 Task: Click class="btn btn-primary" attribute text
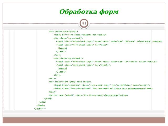point(90,95)
